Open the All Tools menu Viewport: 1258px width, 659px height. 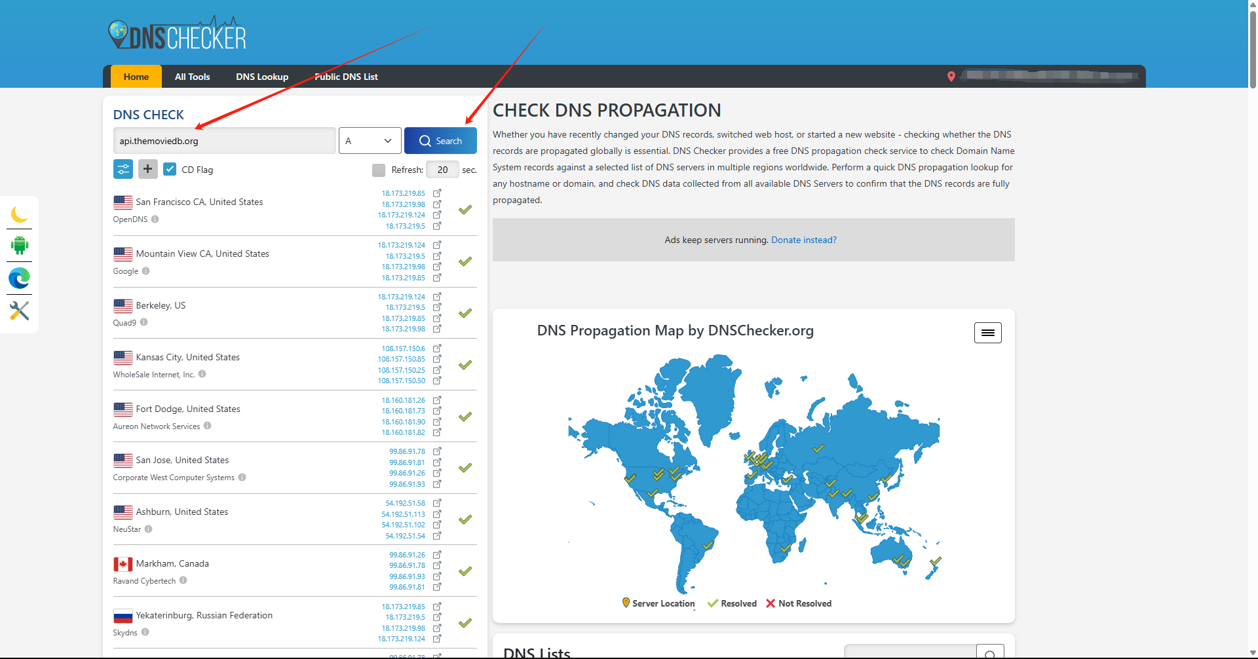click(192, 77)
